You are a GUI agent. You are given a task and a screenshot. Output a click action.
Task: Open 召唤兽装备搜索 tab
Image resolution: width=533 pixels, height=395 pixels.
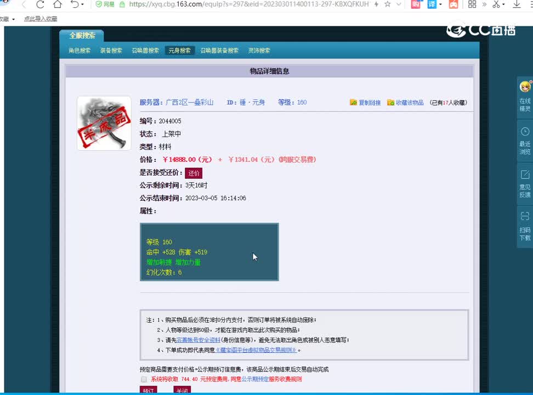click(x=219, y=50)
